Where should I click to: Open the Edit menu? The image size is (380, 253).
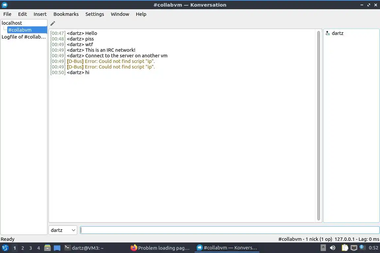click(x=22, y=14)
